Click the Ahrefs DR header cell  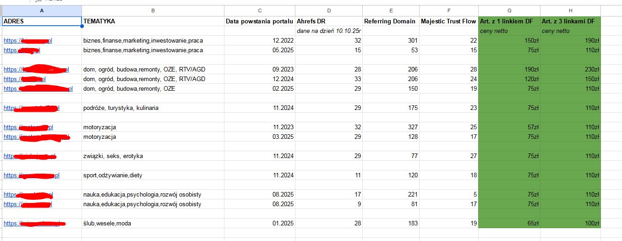(328, 21)
